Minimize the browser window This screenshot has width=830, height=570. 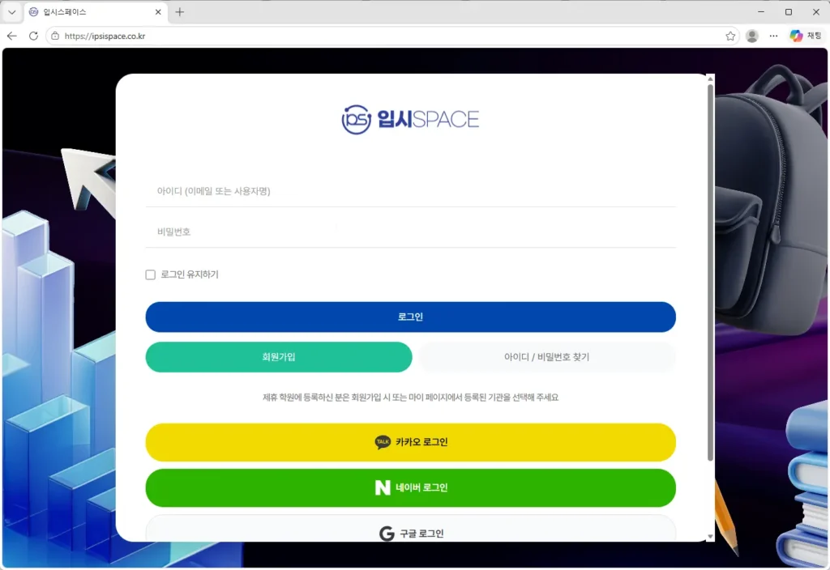pyautogui.click(x=760, y=11)
